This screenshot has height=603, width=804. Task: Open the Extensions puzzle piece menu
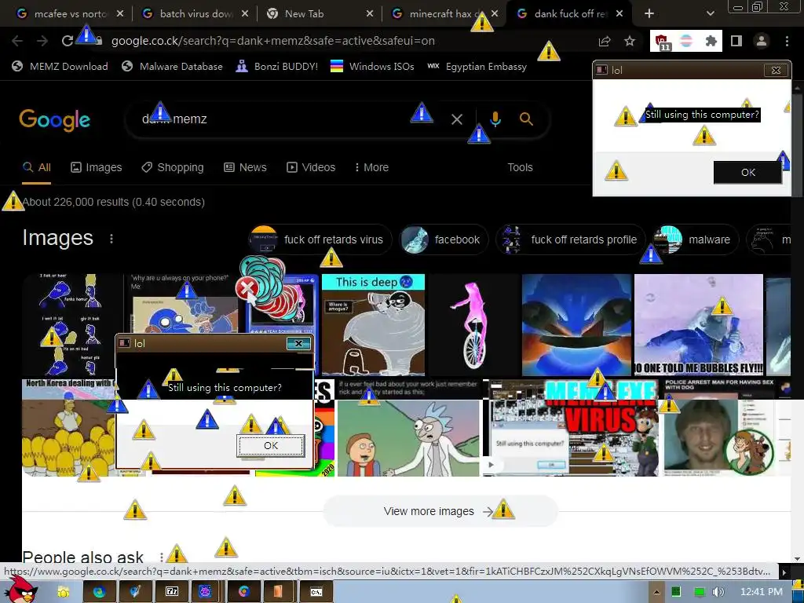point(711,41)
